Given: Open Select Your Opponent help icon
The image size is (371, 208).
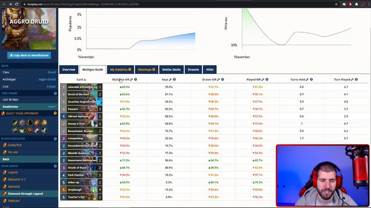Looking at the screenshot, I should [55, 113].
